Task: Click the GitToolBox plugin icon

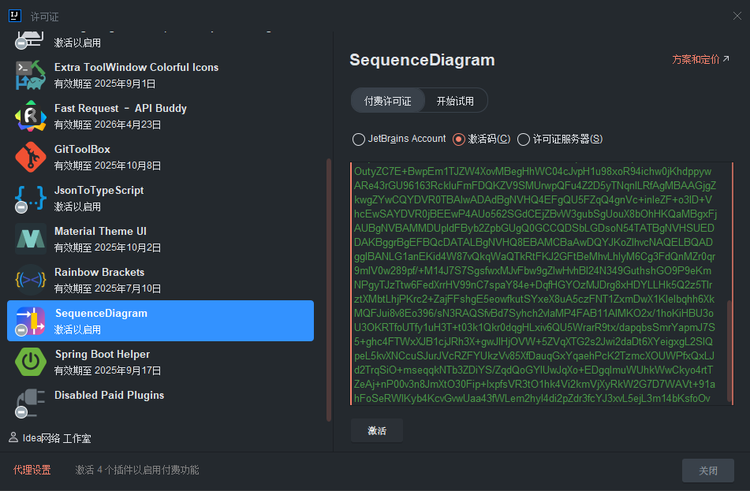Action: (30, 157)
